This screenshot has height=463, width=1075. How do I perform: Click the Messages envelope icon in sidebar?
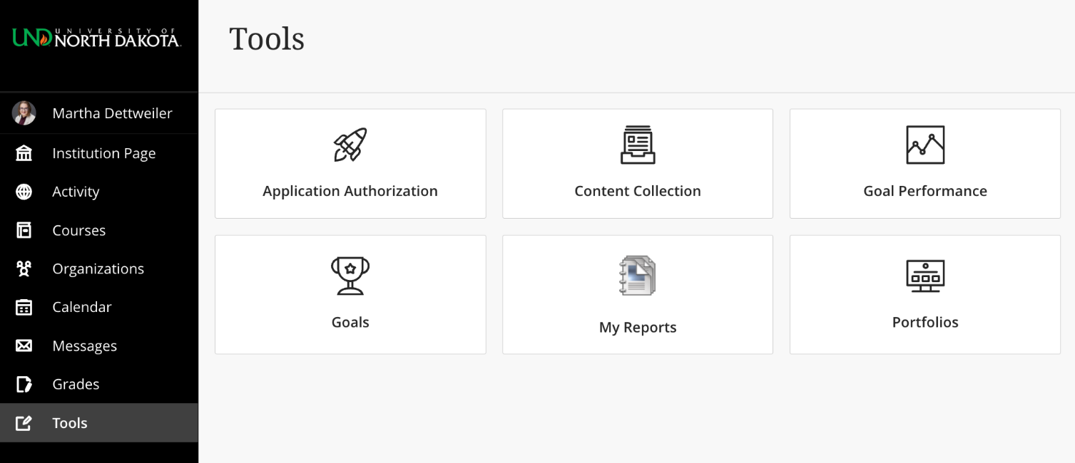(x=24, y=345)
